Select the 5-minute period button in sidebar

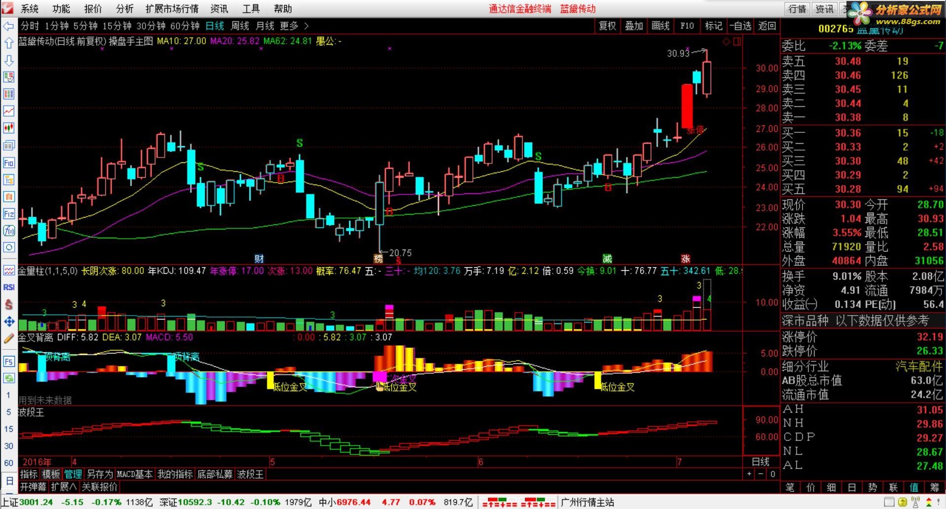[x=8, y=412]
